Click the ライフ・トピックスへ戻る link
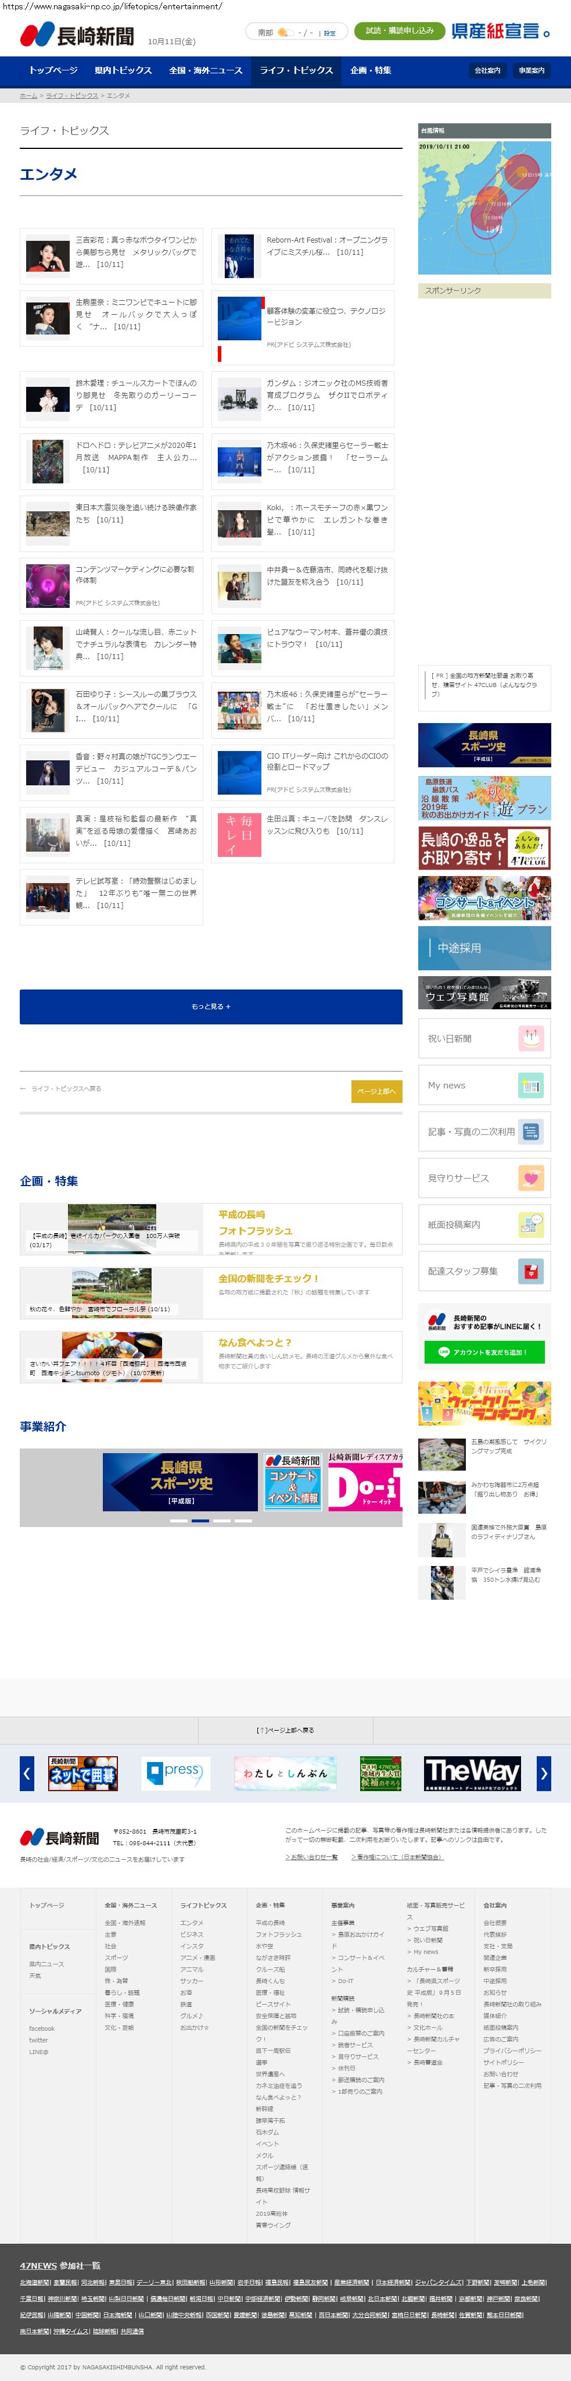The image size is (571, 2381). click(61, 1089)
